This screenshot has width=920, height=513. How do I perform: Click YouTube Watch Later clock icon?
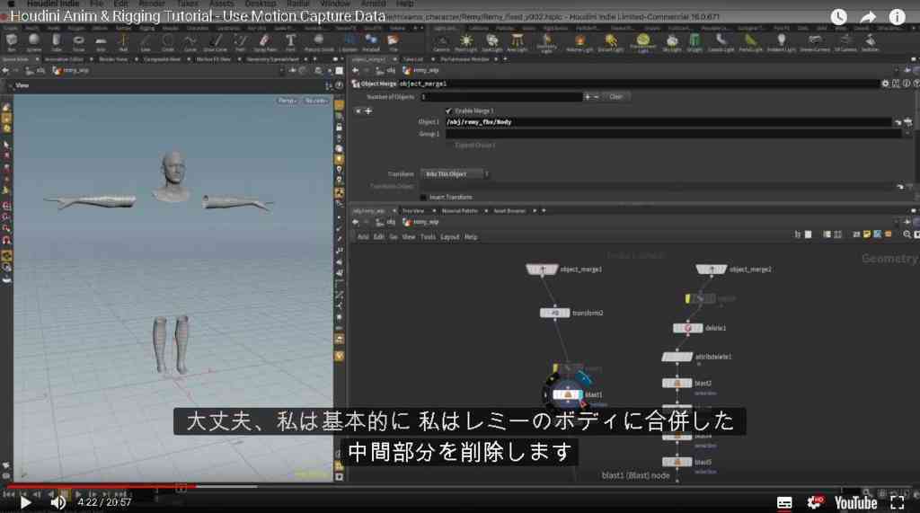[x=839, y=17]
